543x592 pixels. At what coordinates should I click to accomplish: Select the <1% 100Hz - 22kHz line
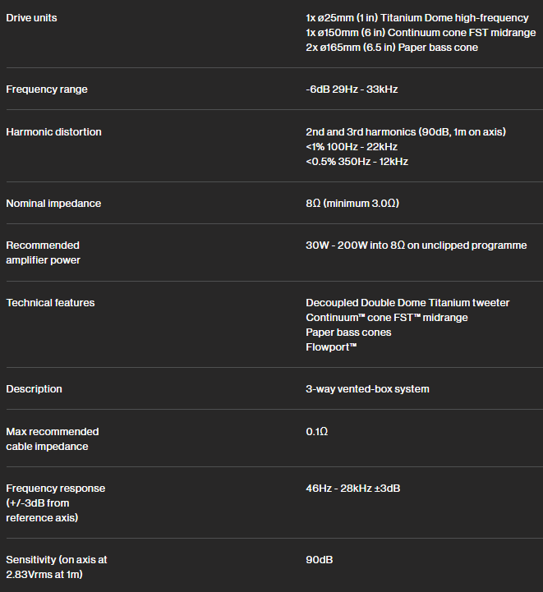pos(352,146)
